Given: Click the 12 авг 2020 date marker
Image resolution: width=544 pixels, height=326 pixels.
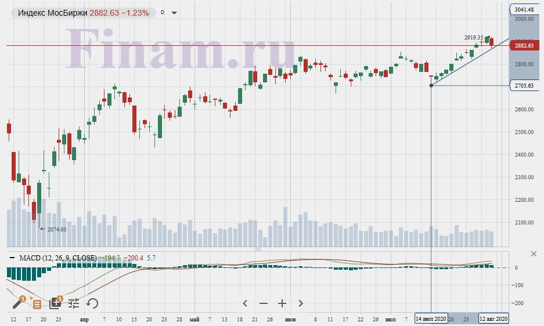Looking at the screenshot, I should [493, 318].
